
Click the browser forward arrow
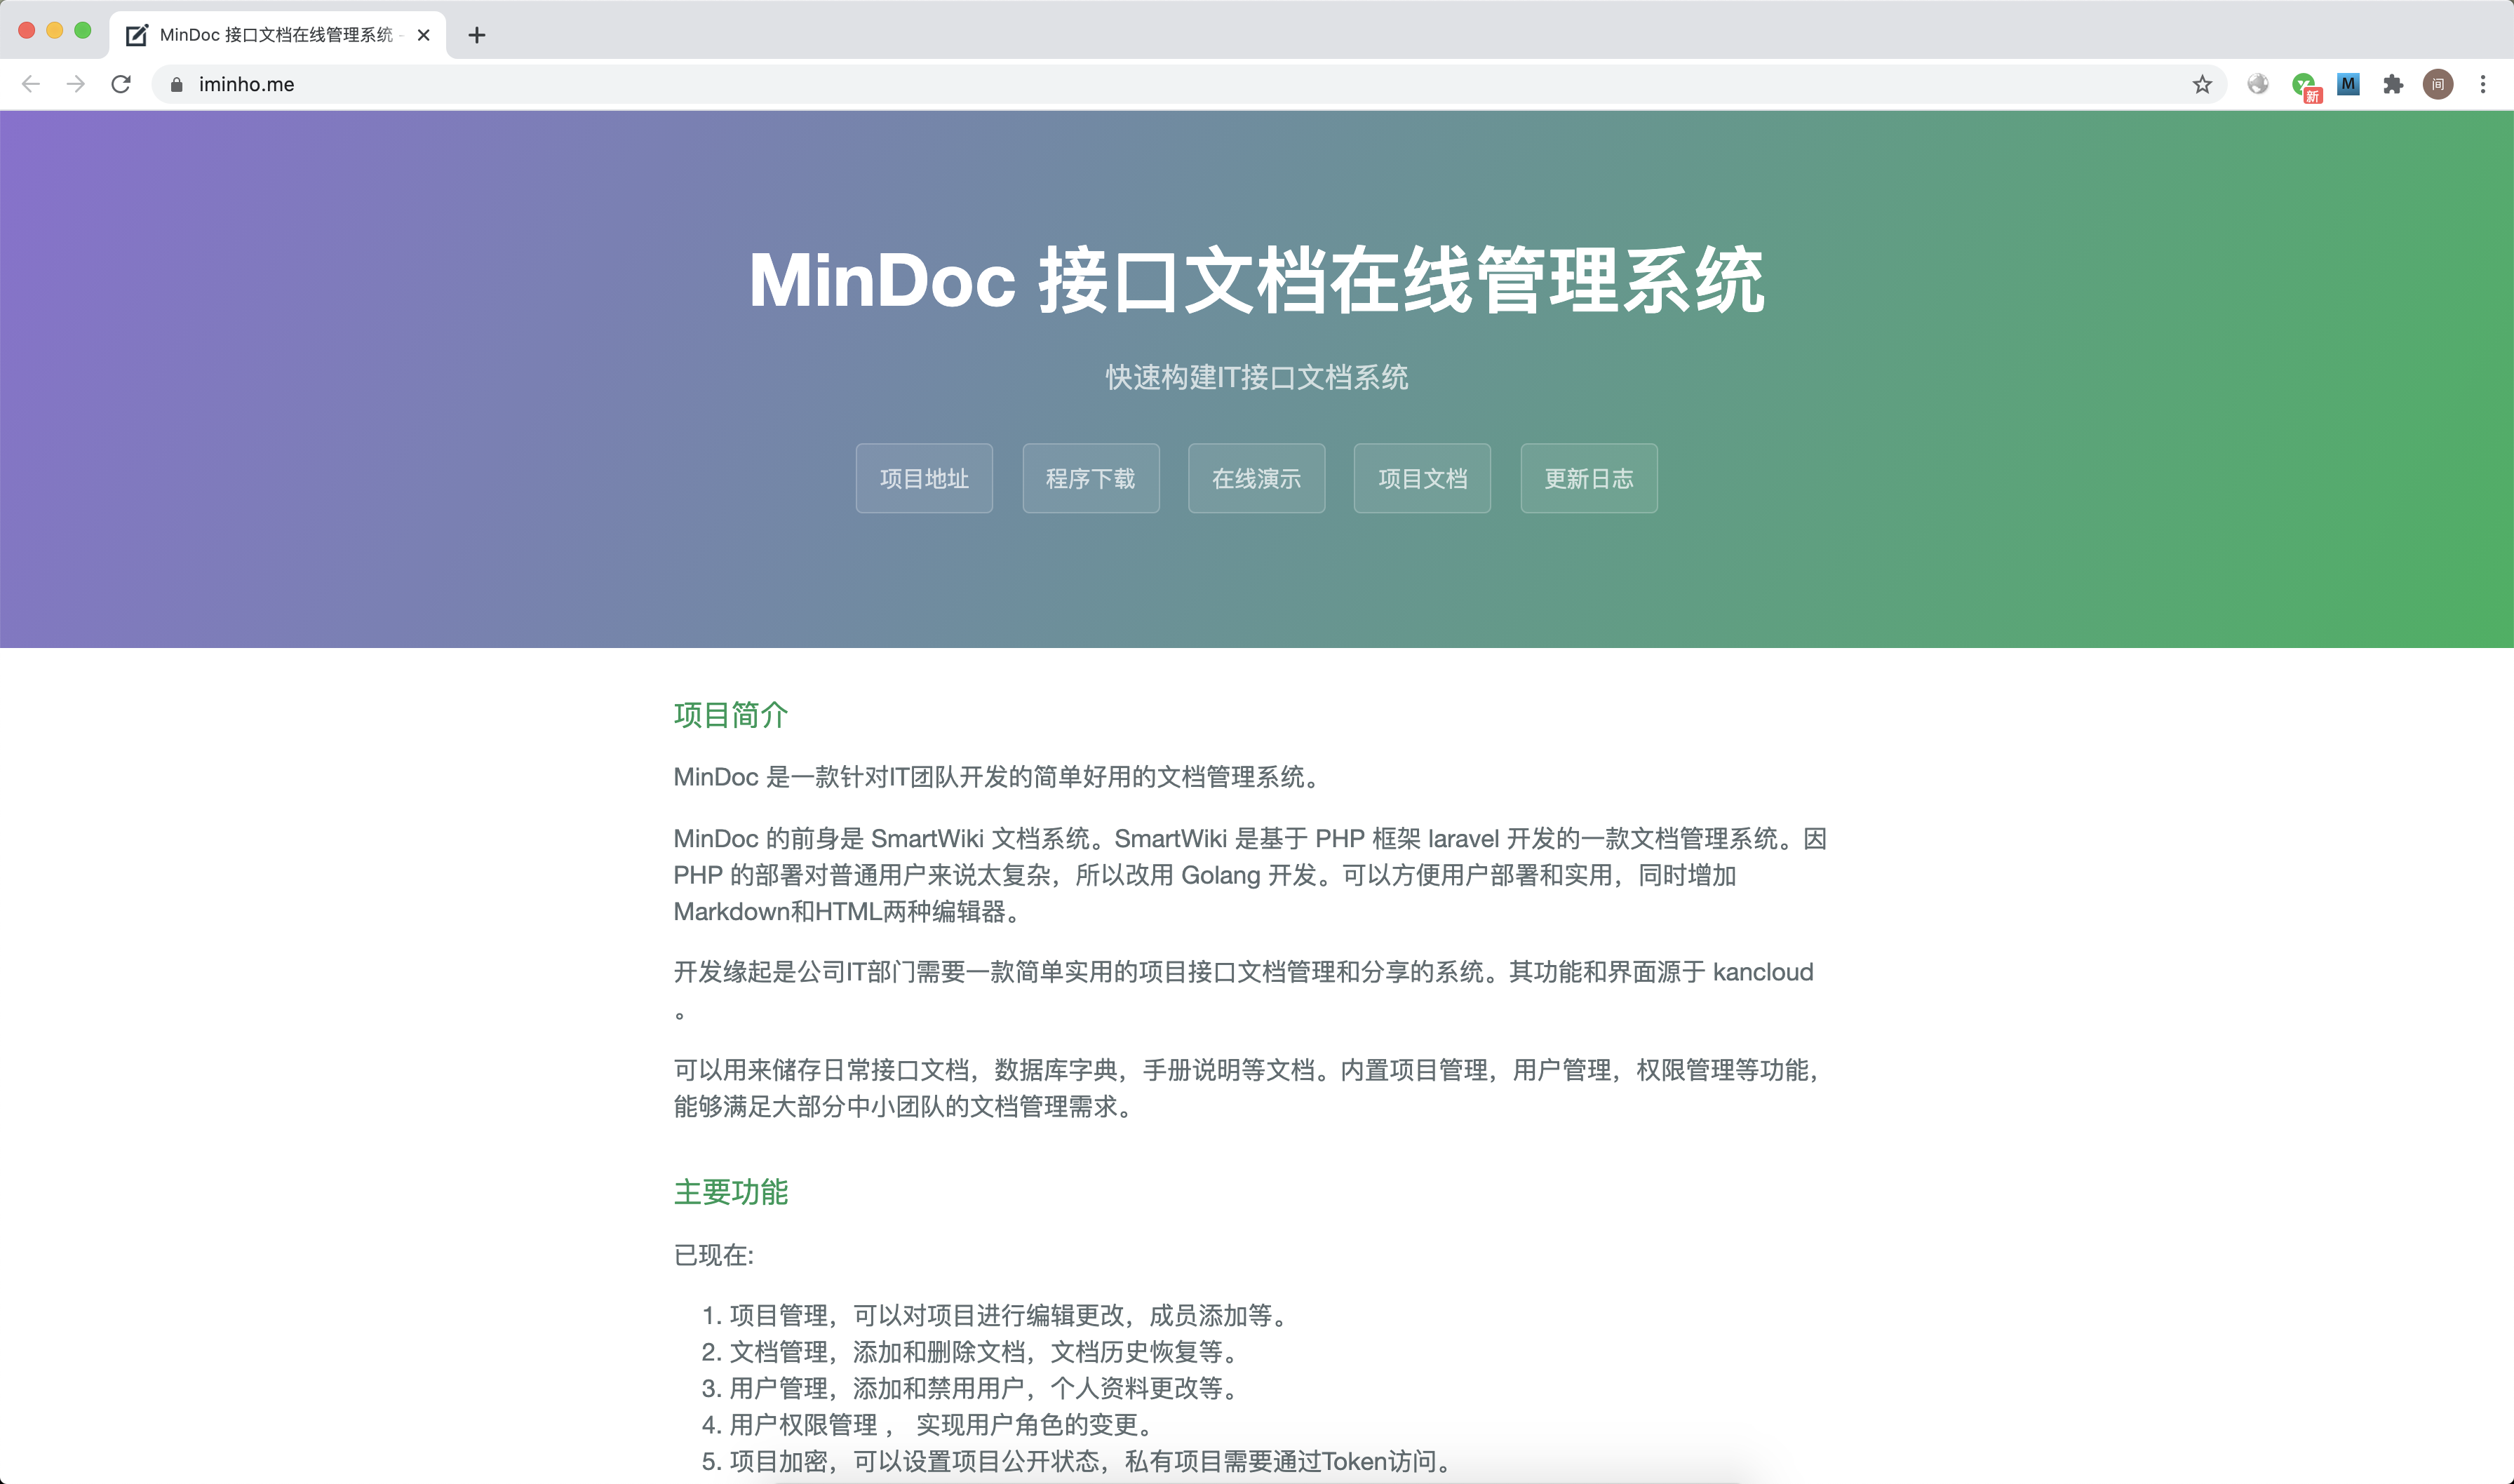pyautogui.click(x=76, y=84)
